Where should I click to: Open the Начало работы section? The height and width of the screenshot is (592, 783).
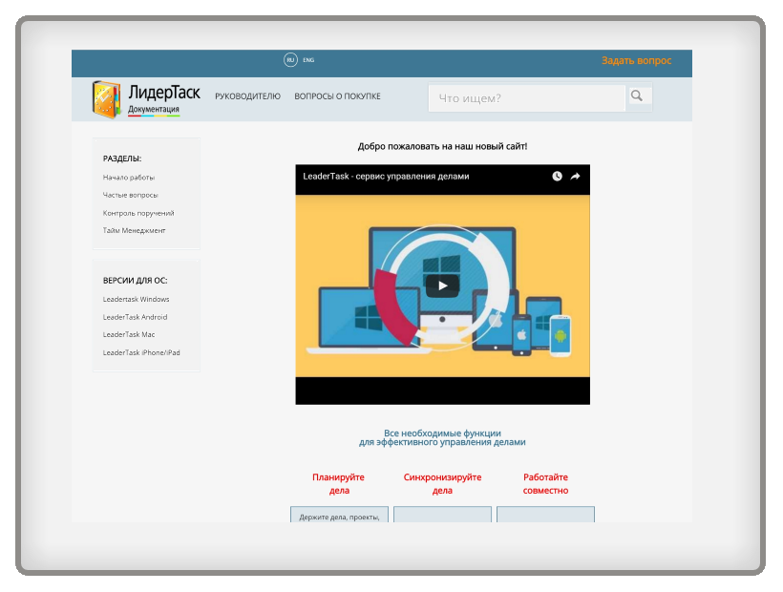pos(129,178)
